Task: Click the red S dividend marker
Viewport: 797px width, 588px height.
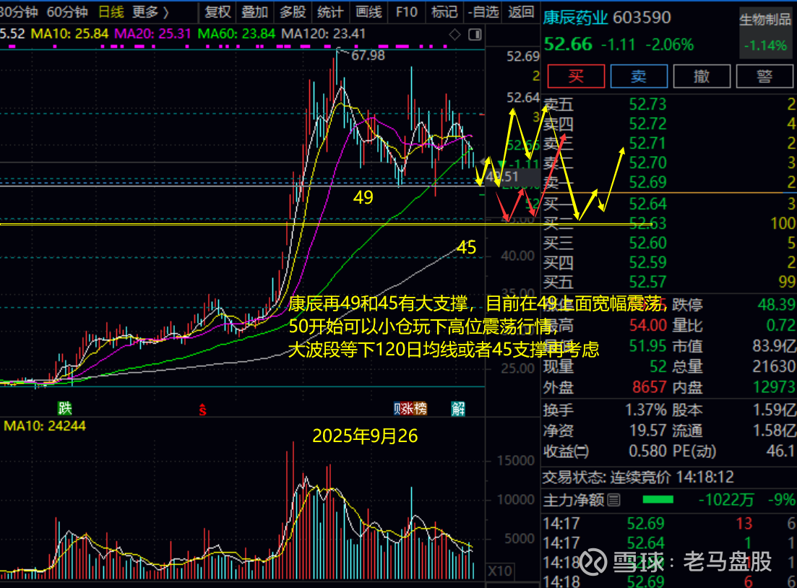Action: click(202, 409)
